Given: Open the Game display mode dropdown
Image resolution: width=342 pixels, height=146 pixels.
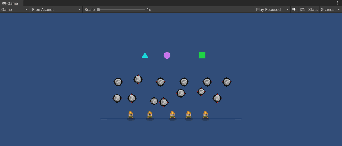Looking at the screenshot, I should [x=15, y=10].
